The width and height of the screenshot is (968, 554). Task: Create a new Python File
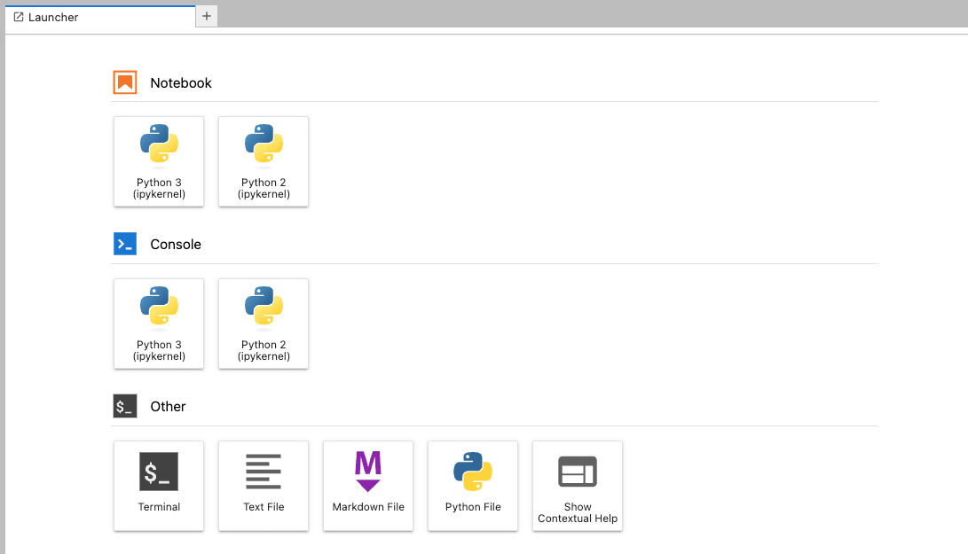(473, 486)
